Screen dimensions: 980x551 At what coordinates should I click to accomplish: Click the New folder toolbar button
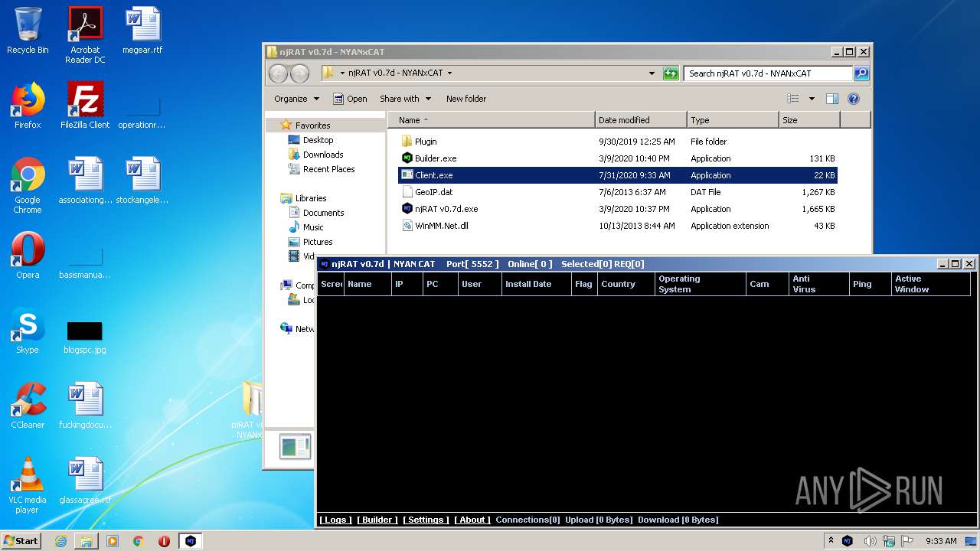tap(466, 99)
